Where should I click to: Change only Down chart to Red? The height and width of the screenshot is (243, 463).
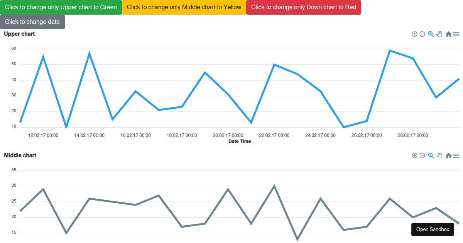[x=304, y=7]
